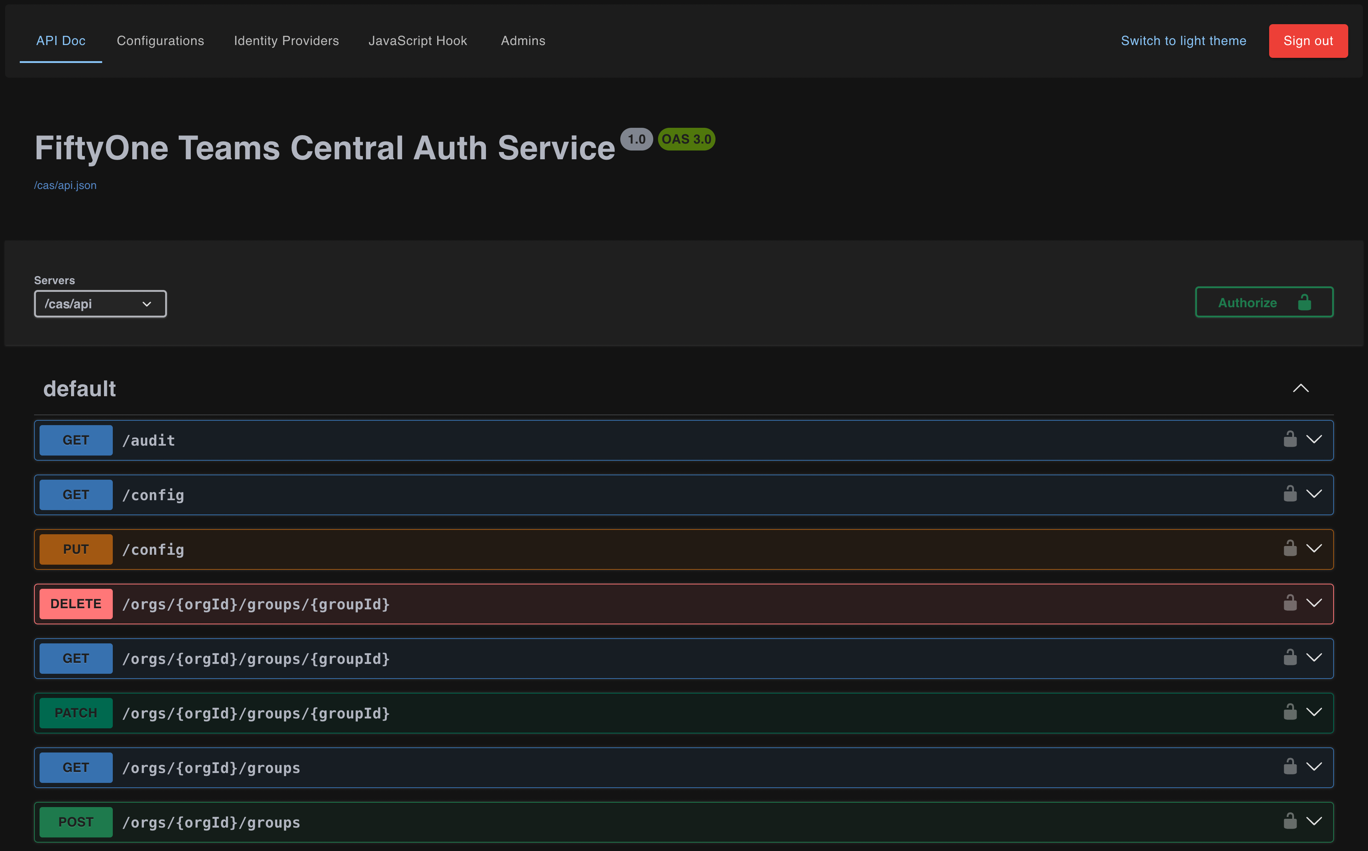Click the Authorize button

click(x=1264, y=302)
